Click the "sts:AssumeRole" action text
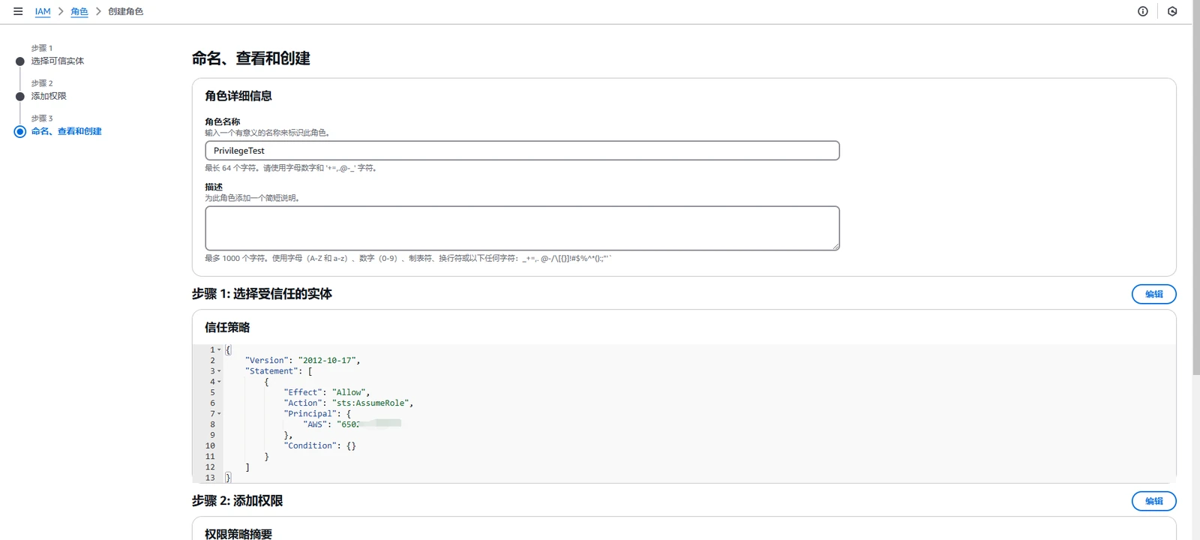 [370, 403]
